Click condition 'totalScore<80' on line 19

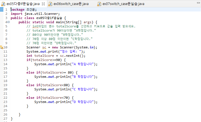(55, 85)
